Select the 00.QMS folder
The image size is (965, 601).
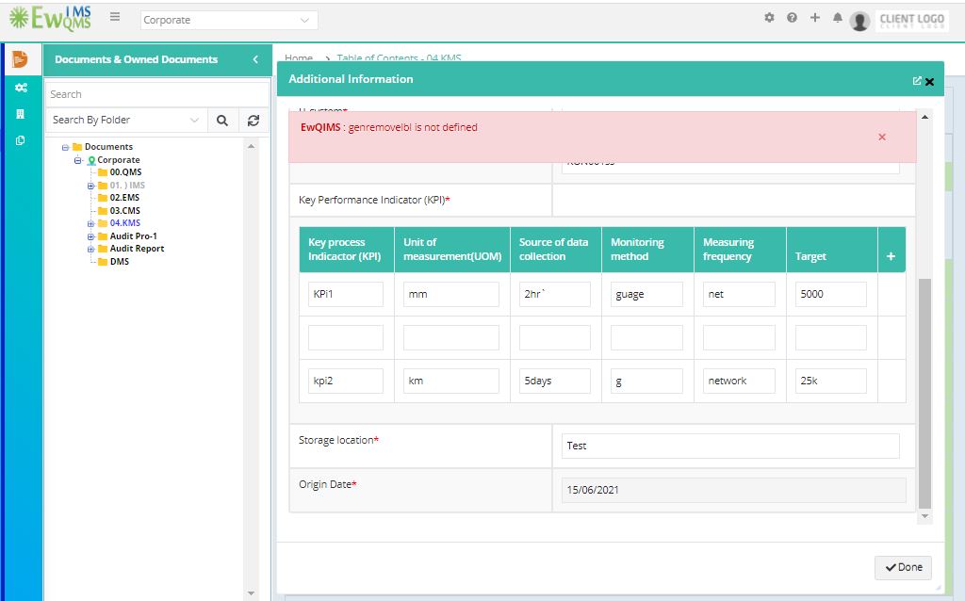(x=125, y=172)
